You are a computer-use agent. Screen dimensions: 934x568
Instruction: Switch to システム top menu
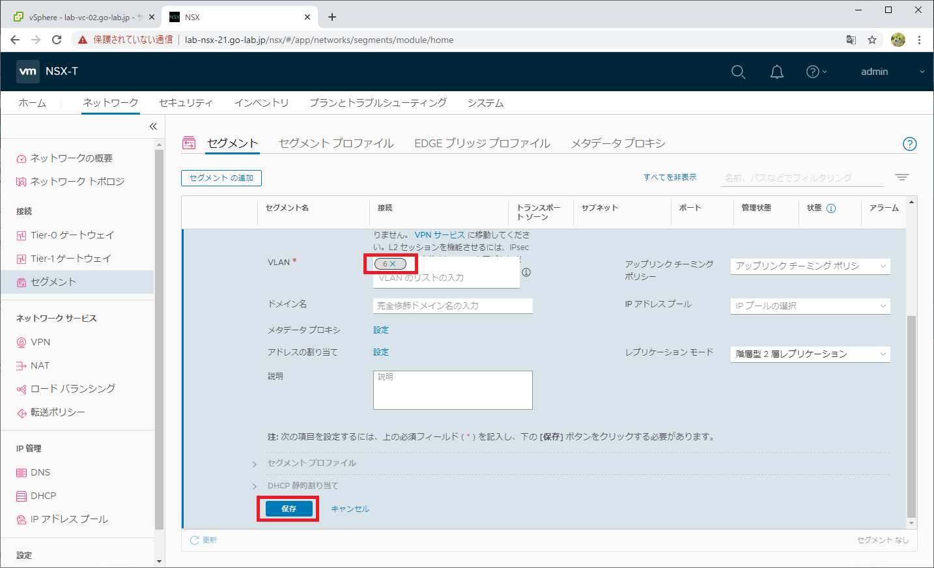[485, 103]
